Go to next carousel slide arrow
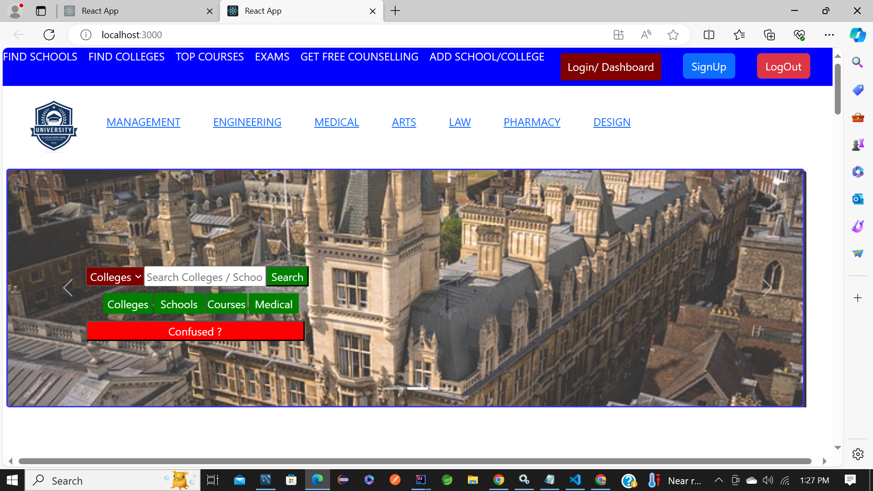Image resolution: width=873 pixels, height=491 pixels. coord(767,288)
